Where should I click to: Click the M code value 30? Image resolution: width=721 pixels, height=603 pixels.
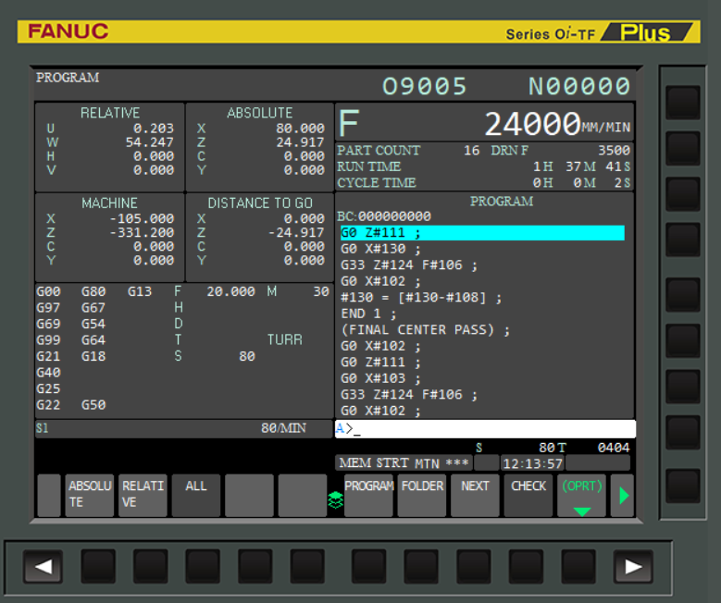click(x=321, y=291)
